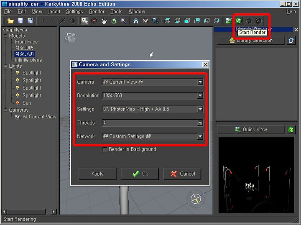Open the Render menu

(97, 12)
